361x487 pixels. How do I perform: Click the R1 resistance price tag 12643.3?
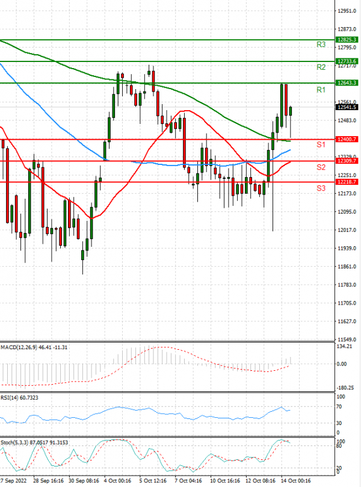point(347,83)
